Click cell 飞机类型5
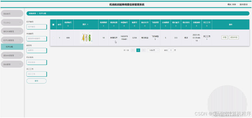This screenshot has width=252, height=118. pos(155,38)
